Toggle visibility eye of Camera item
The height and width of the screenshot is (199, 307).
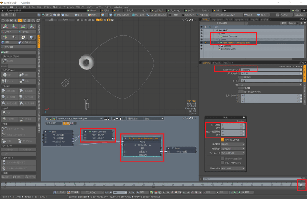tap(201, 46)
